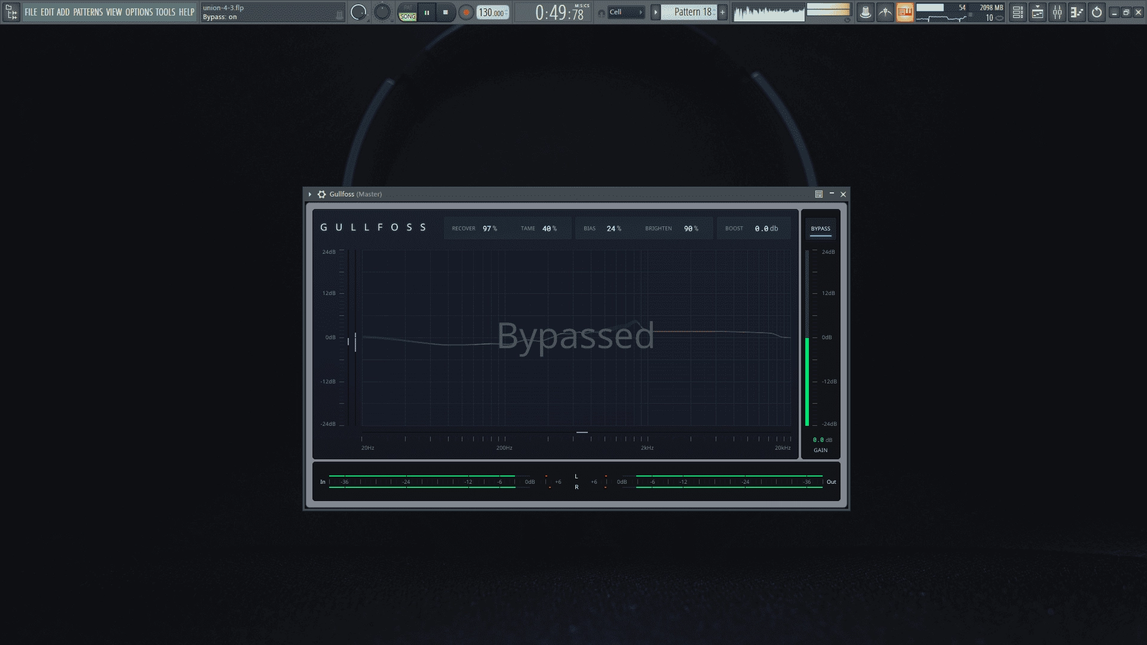Click the Gullfoss gear settings icon
Image resolution: width=1147 pixels, height=645 pixels.
322,194
